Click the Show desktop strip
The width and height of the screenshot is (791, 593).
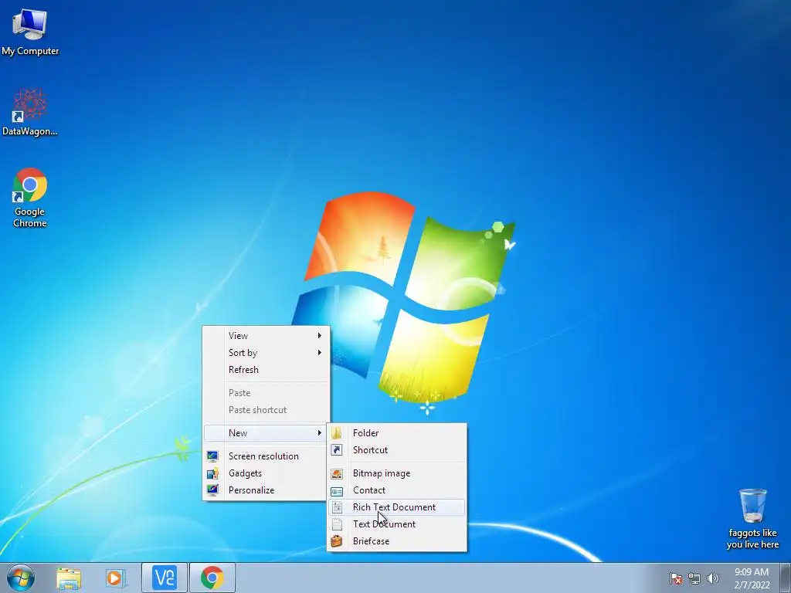pyautogui.click(x=786, y=578)
